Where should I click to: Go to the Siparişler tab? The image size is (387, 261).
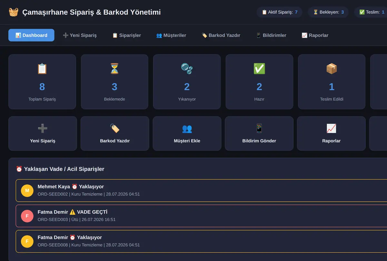point(126,35)
